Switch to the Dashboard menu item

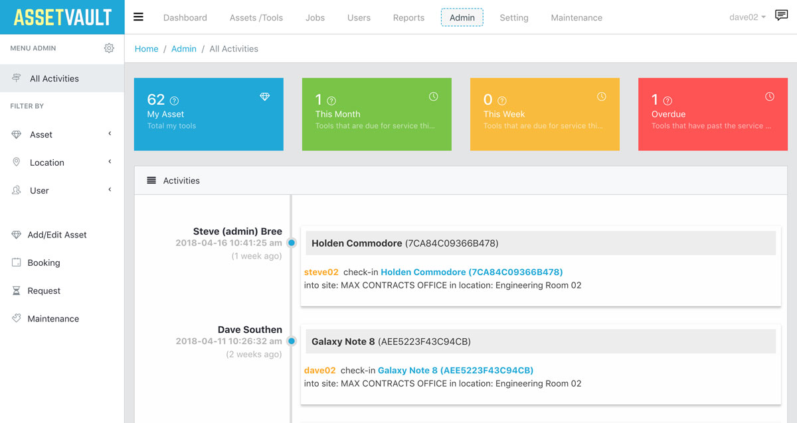185,17
